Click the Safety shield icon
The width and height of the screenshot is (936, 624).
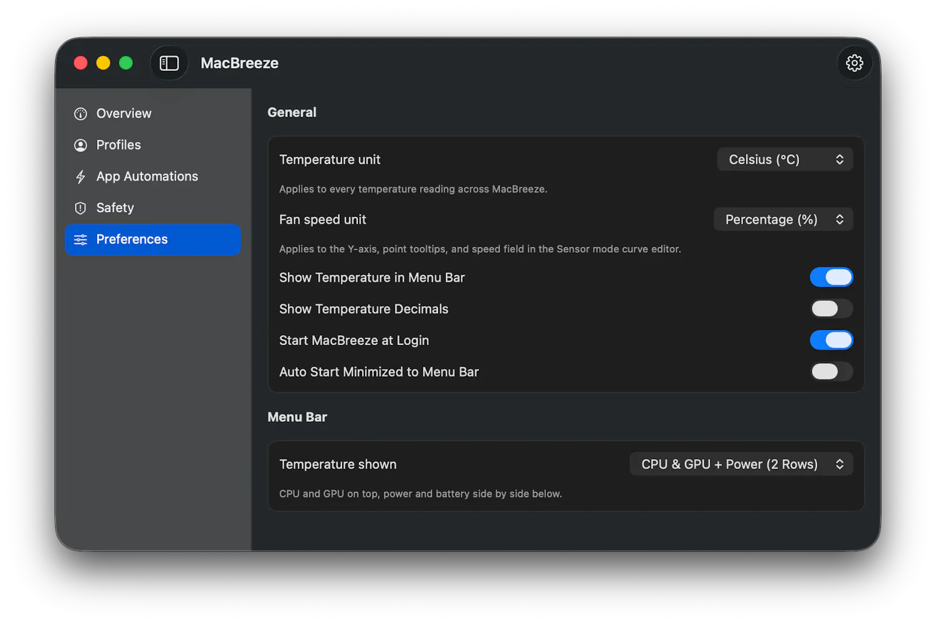81,208
